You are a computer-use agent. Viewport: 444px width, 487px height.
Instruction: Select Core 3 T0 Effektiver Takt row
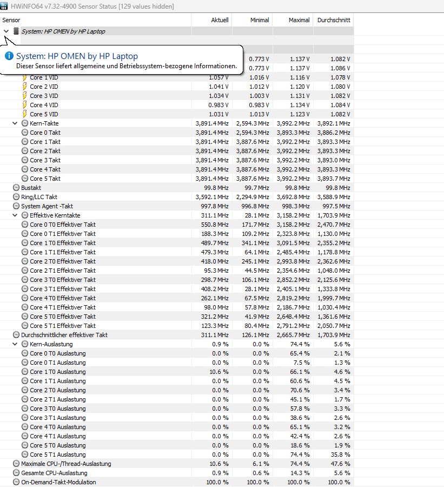pos(177,280)
